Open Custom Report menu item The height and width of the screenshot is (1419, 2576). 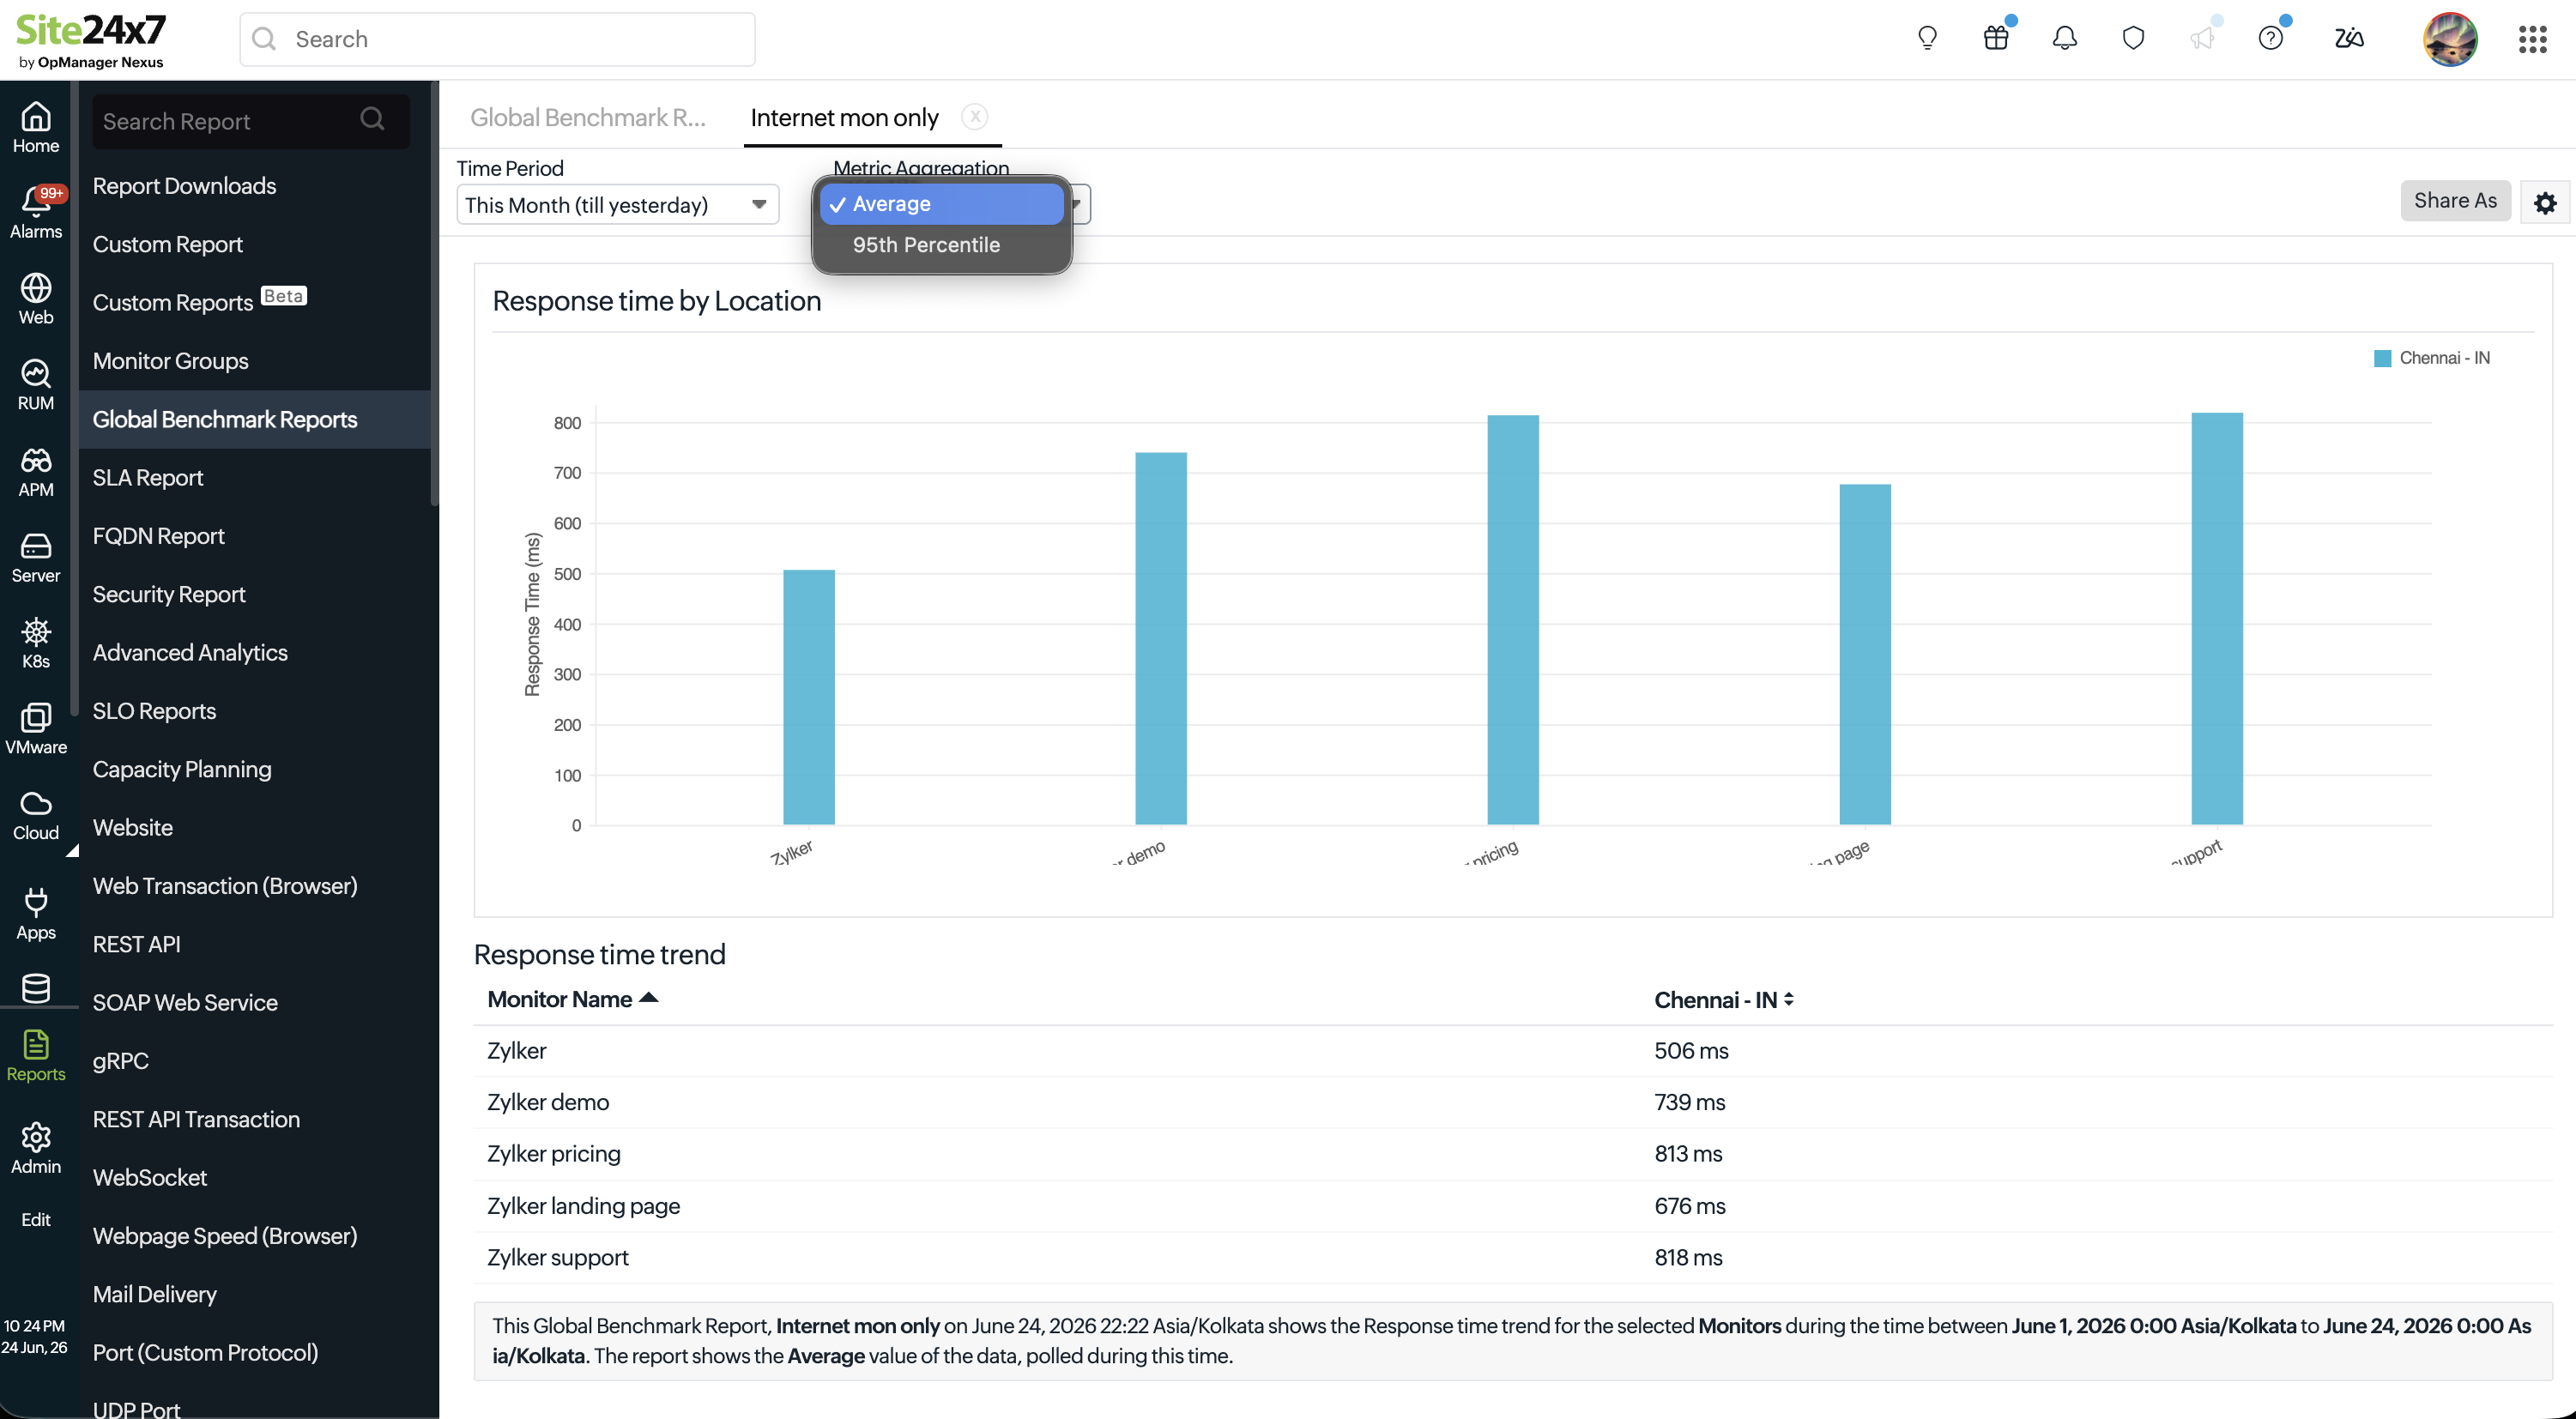click(167, 244)
